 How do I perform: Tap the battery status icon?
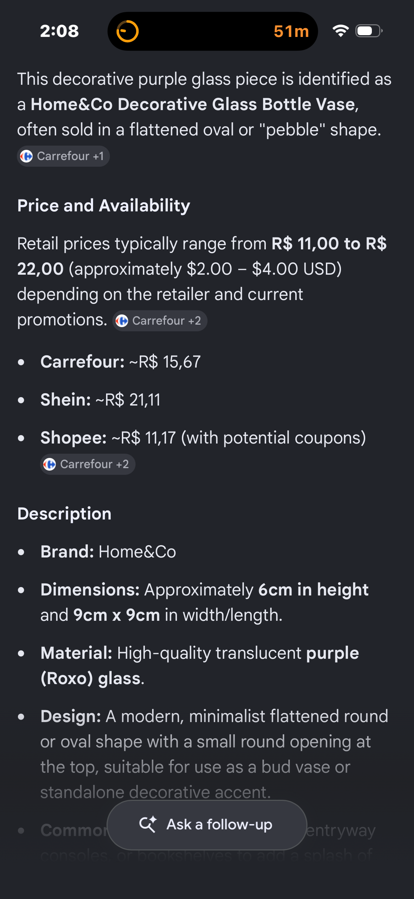pos(369,31)
